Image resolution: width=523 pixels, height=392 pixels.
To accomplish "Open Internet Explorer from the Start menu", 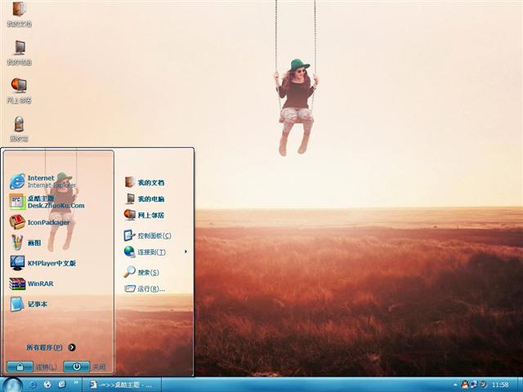I will [41, 181].
